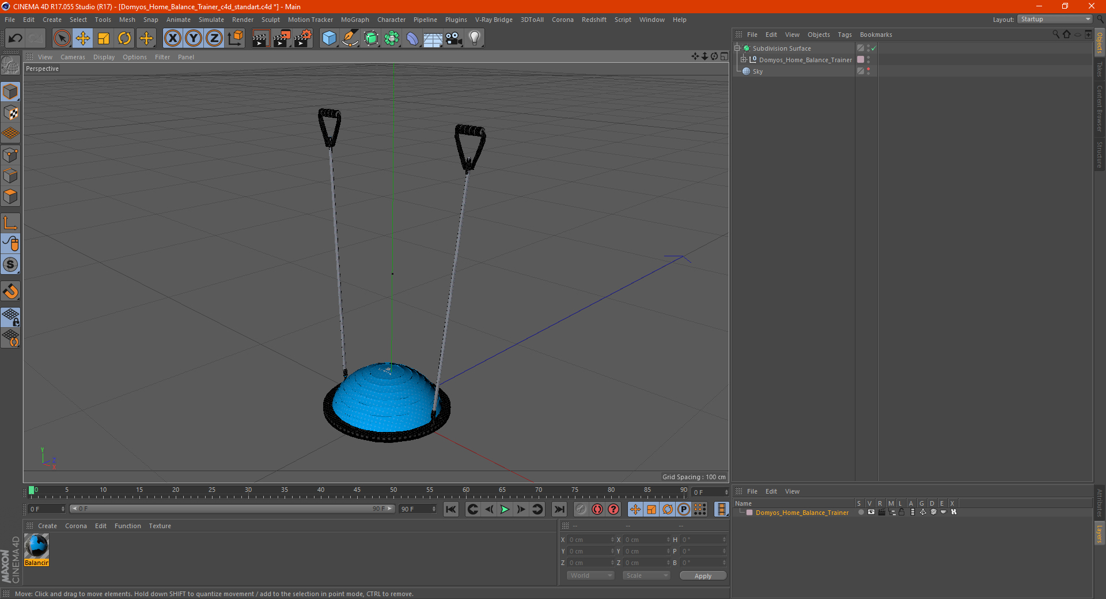Image resolution: width=1106 pixels, height=599 pixels.
Task: Select the Sky object
Action: 757,71
